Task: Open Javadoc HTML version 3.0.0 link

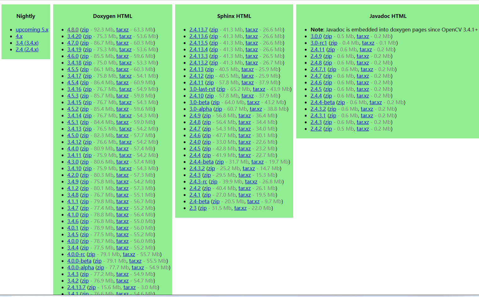Action: click(x=316, y=36)
